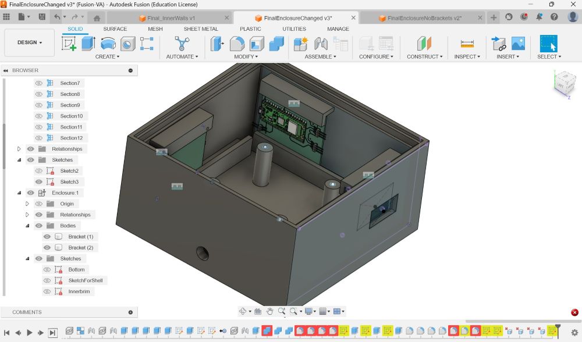Hide the Enclosure:1 component
Image resolution: width=582 pixels, height=342 pixels.
pos(30,193)
